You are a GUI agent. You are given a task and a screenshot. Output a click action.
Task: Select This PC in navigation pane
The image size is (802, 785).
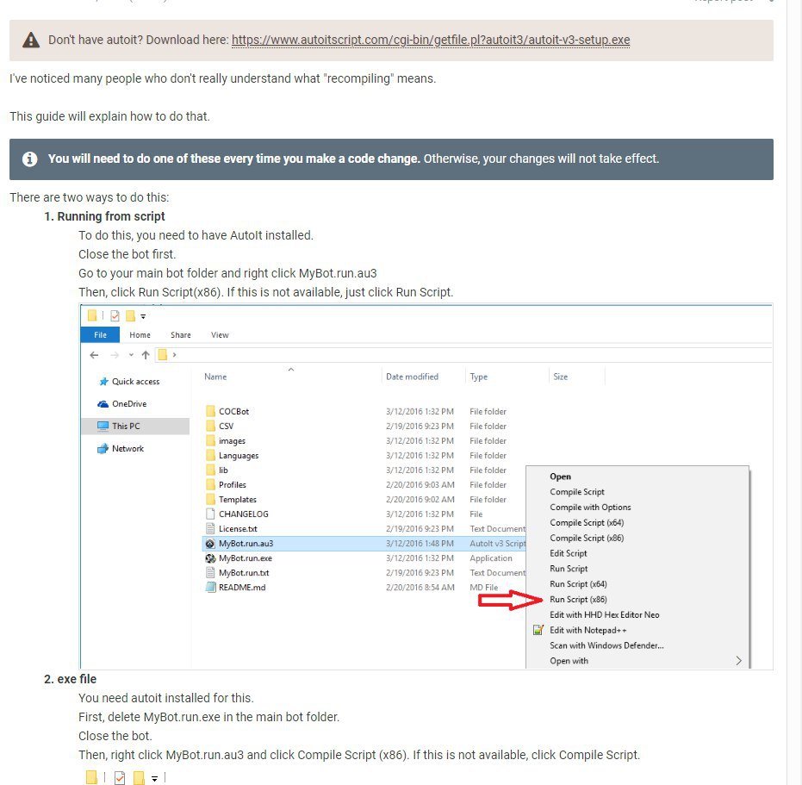pos(135,426)
